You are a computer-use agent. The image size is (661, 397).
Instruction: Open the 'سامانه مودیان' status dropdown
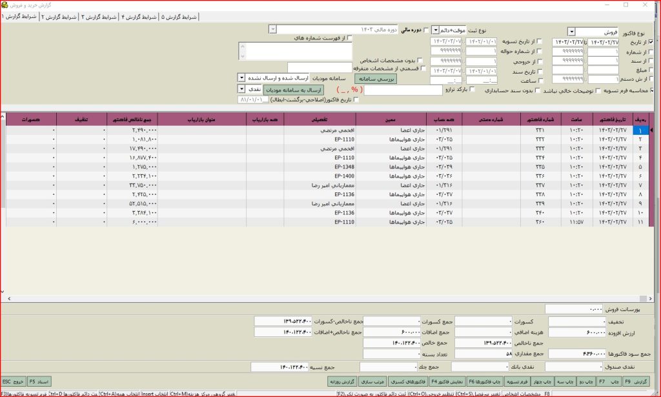(241, 77)
